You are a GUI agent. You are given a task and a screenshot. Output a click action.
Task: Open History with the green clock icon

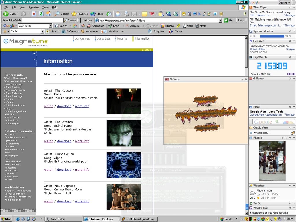pos(109,14)
